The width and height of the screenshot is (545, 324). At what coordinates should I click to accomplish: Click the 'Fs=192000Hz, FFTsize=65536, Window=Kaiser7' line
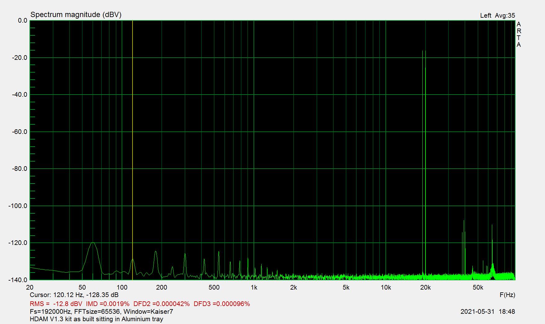coord(101,312)
